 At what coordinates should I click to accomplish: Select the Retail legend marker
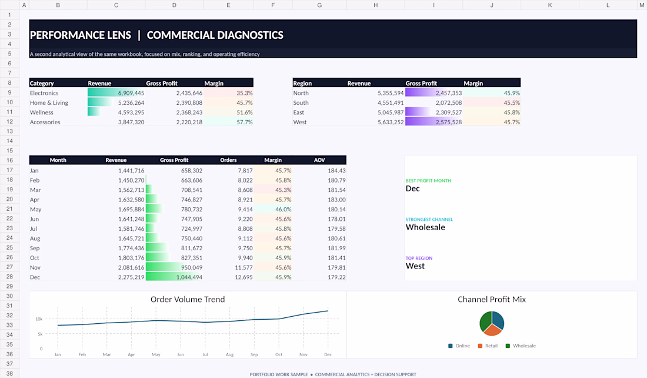tap(480, 346)
